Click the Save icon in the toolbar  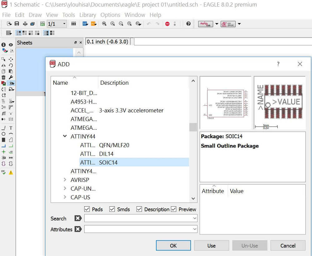tap(17, 24)
